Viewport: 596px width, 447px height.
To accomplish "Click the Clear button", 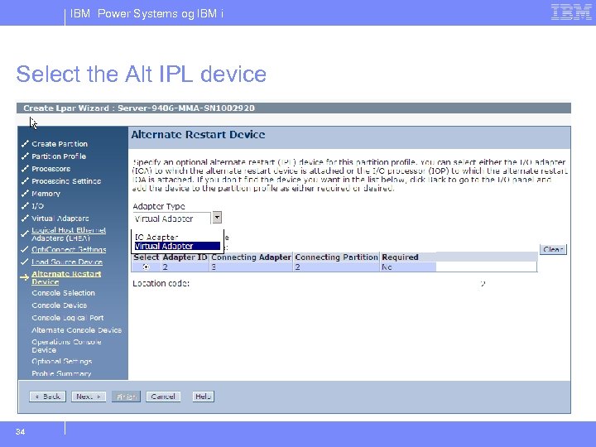I will coord(553,249).
